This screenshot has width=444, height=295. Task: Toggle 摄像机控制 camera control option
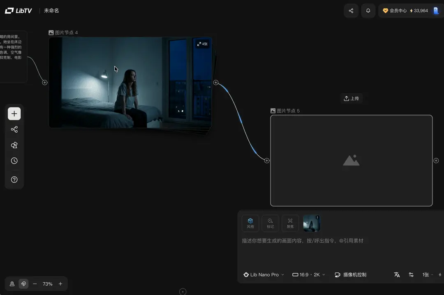point(351,274)
